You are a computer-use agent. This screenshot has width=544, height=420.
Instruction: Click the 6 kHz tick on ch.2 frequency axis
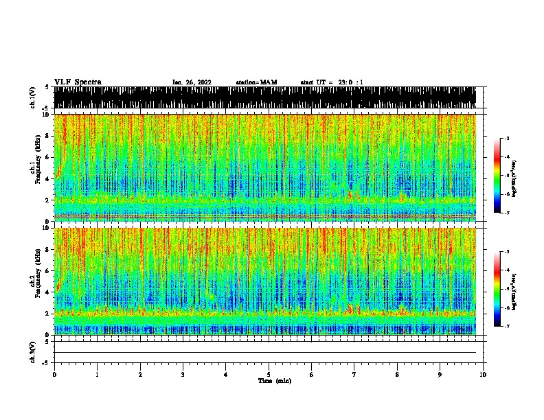click(48, 270)
